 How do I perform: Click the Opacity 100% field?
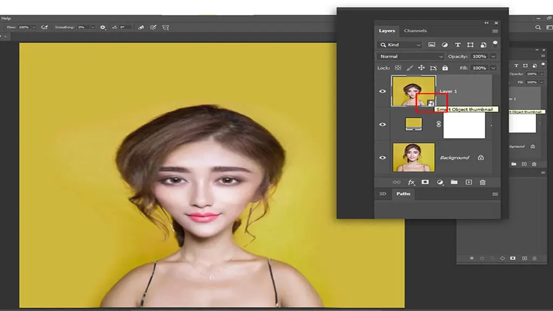tap(480, 56)
